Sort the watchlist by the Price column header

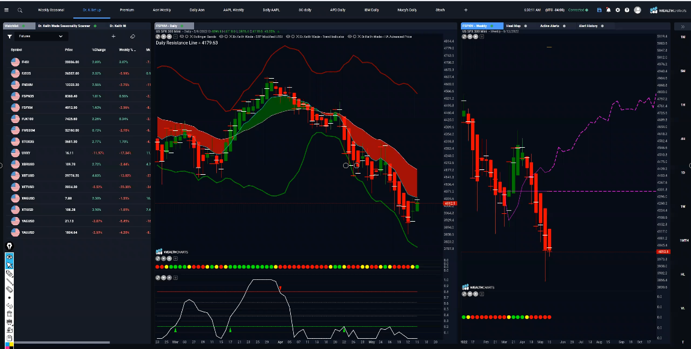(x=68, y=50)
